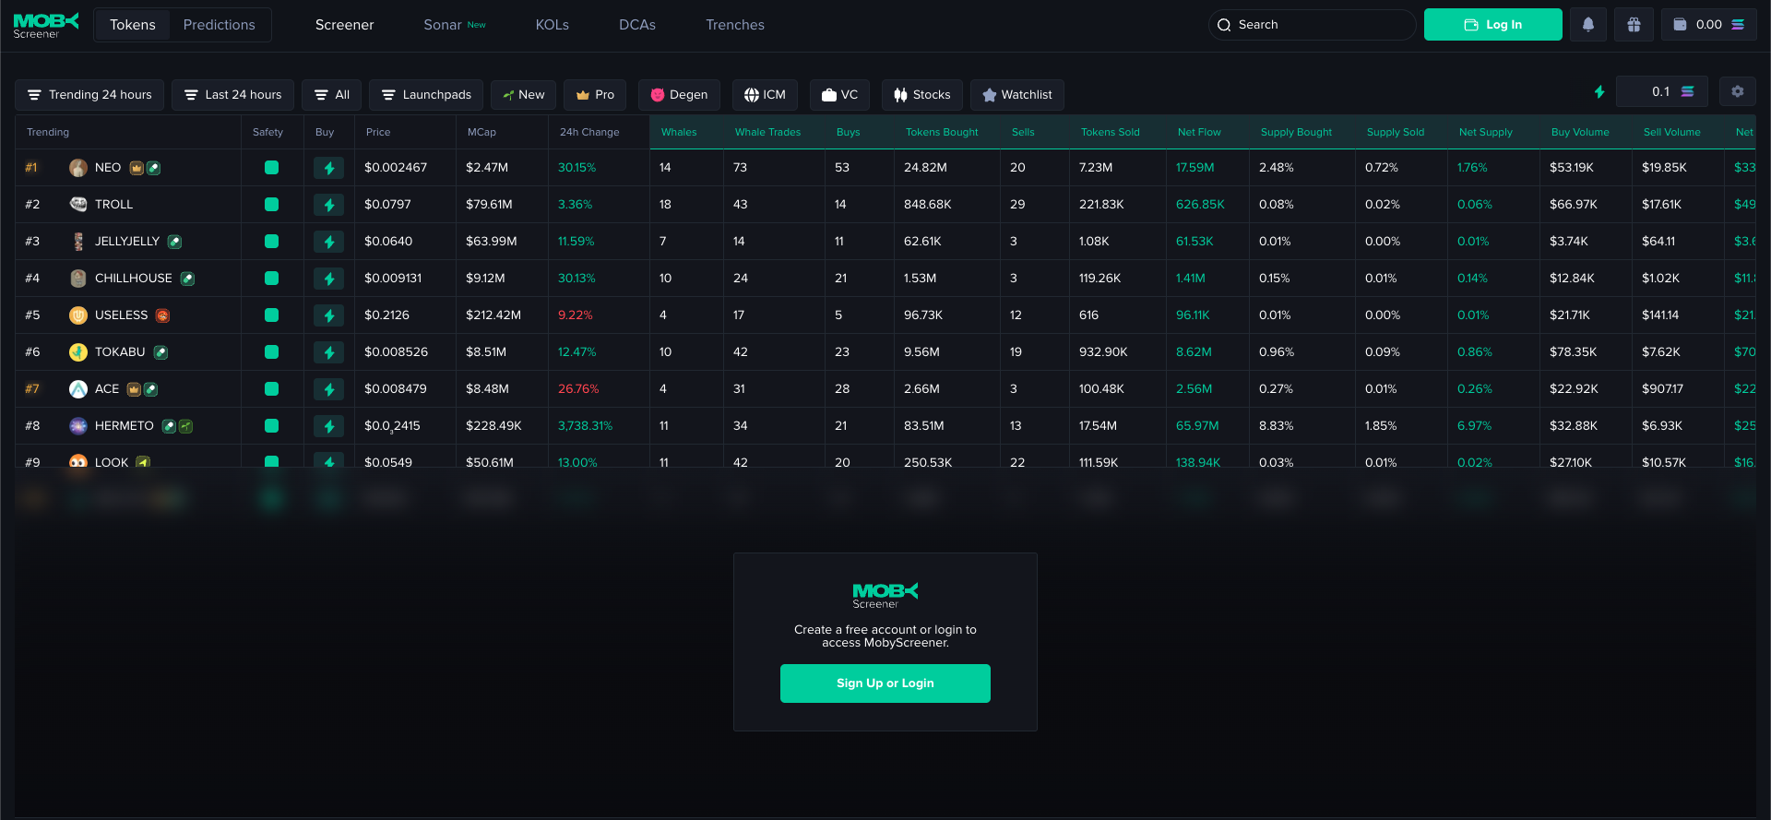Click TOKABU token avatar

[x=78, y=352]
